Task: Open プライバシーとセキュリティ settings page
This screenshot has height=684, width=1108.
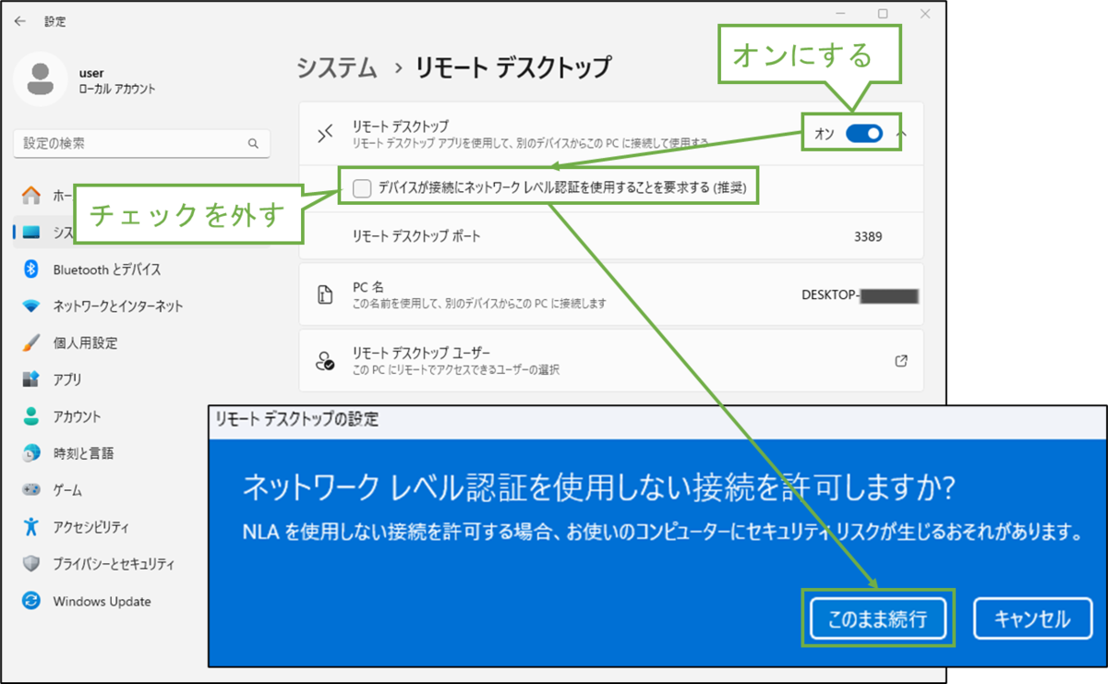Action: click(114, 564)
